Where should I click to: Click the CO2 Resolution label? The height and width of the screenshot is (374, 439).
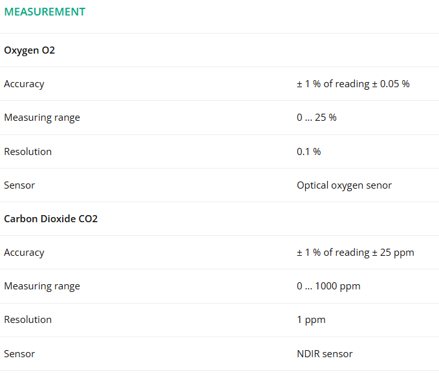coord(28,320)
